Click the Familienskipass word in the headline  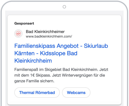click(35, 46)
